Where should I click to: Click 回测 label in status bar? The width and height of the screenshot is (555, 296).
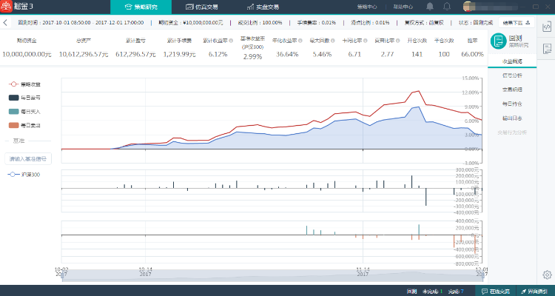click(411, 292)
